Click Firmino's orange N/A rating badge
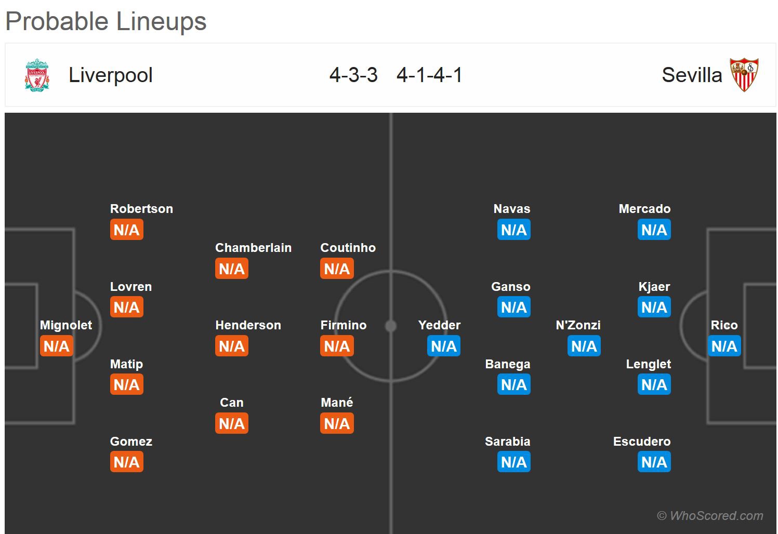This screenshot has height=534, width=778. [x=337, y=346]
